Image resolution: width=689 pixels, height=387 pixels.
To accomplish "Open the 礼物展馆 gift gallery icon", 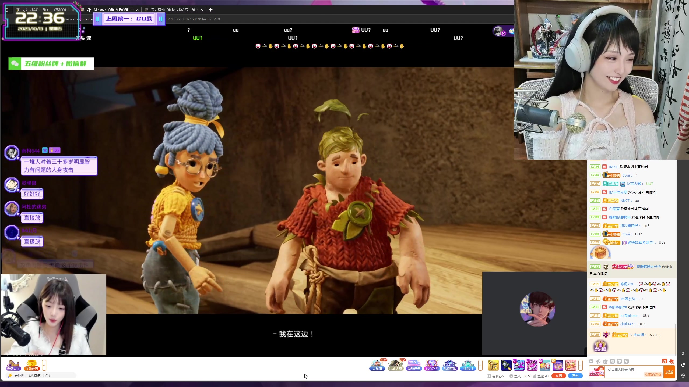I will coord(450,365).
